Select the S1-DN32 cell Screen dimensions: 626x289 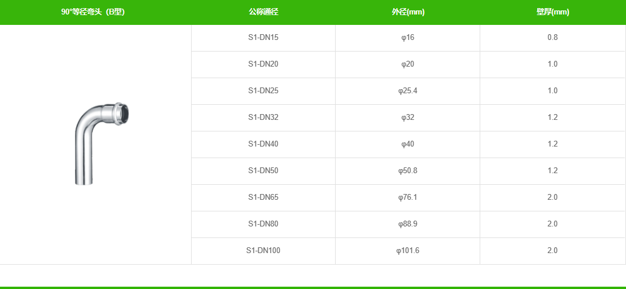pyautogui.click(x=263, y=118)
